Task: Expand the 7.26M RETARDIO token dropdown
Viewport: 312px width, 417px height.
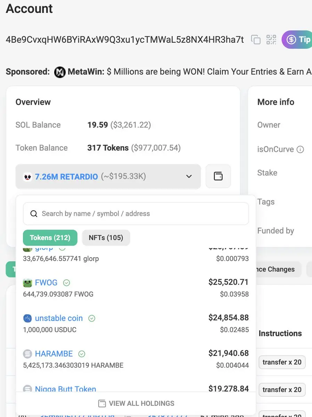Action: 108,177
